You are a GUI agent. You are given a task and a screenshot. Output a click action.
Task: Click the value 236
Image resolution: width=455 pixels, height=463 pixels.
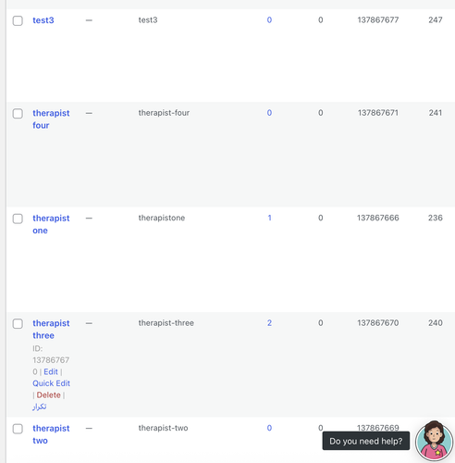[x=436, y=218]
